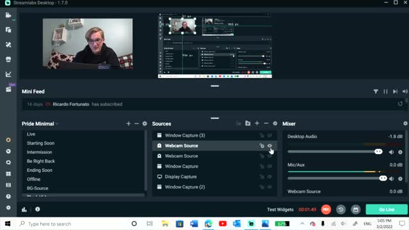Toggle lock on Window Capture (3)
Image resolution: width=409 pixels, height=230 pixels.
[261, 135]
